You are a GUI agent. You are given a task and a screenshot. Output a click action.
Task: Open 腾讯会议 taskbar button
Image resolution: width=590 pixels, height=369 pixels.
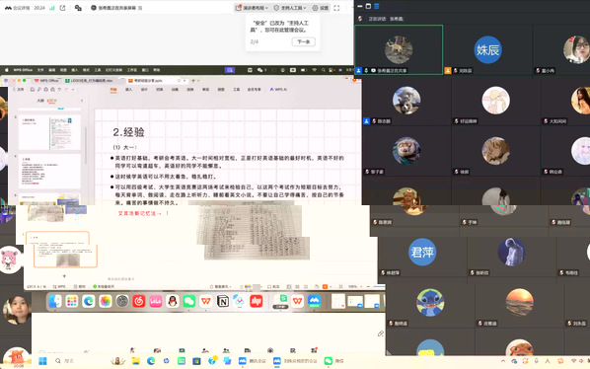[x=253, y=361]
